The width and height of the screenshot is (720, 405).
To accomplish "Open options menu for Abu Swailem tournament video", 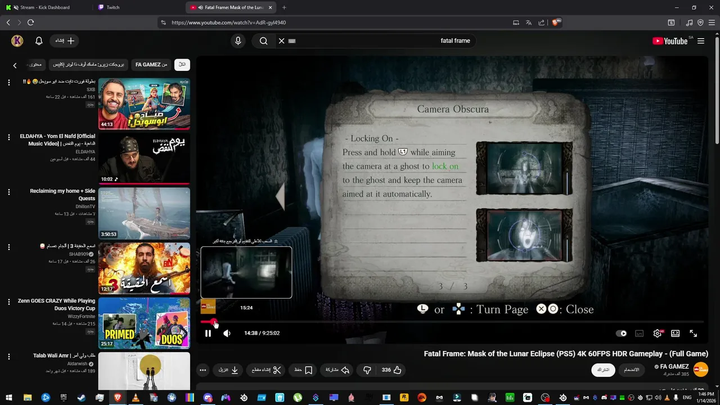I will 8,82.
